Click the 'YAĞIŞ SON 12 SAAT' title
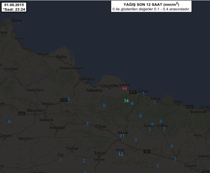This screenshot has height=173, width=210. pos(151,4)
